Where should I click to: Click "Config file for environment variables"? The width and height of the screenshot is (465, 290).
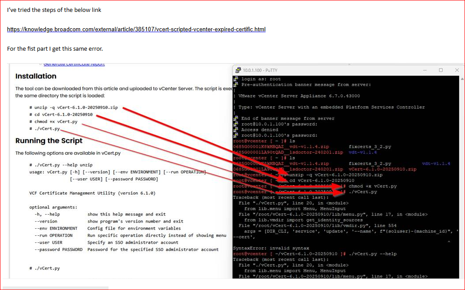[x=134, y=228]
